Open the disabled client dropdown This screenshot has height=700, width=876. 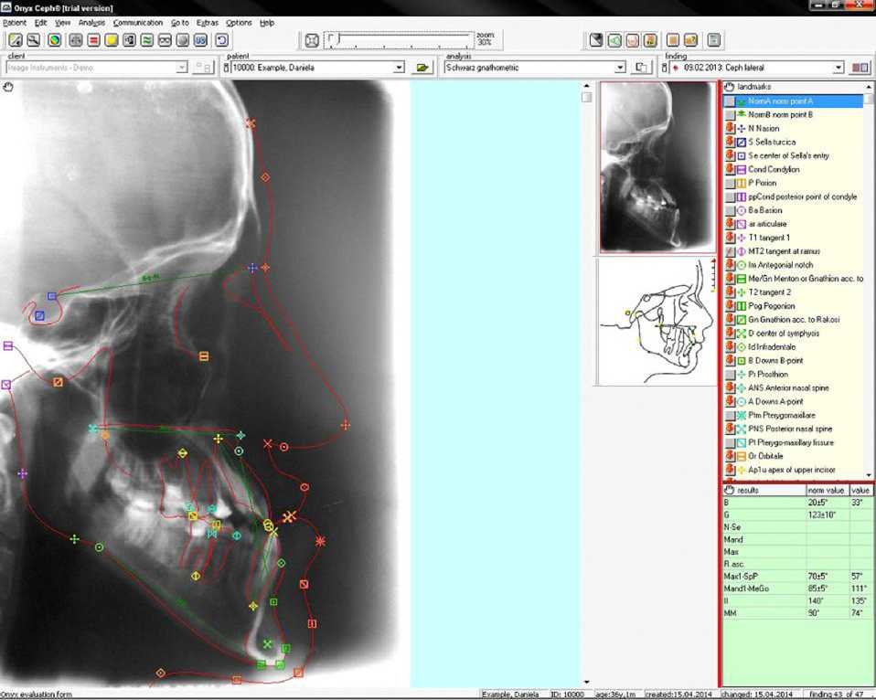tap(182, 68)
